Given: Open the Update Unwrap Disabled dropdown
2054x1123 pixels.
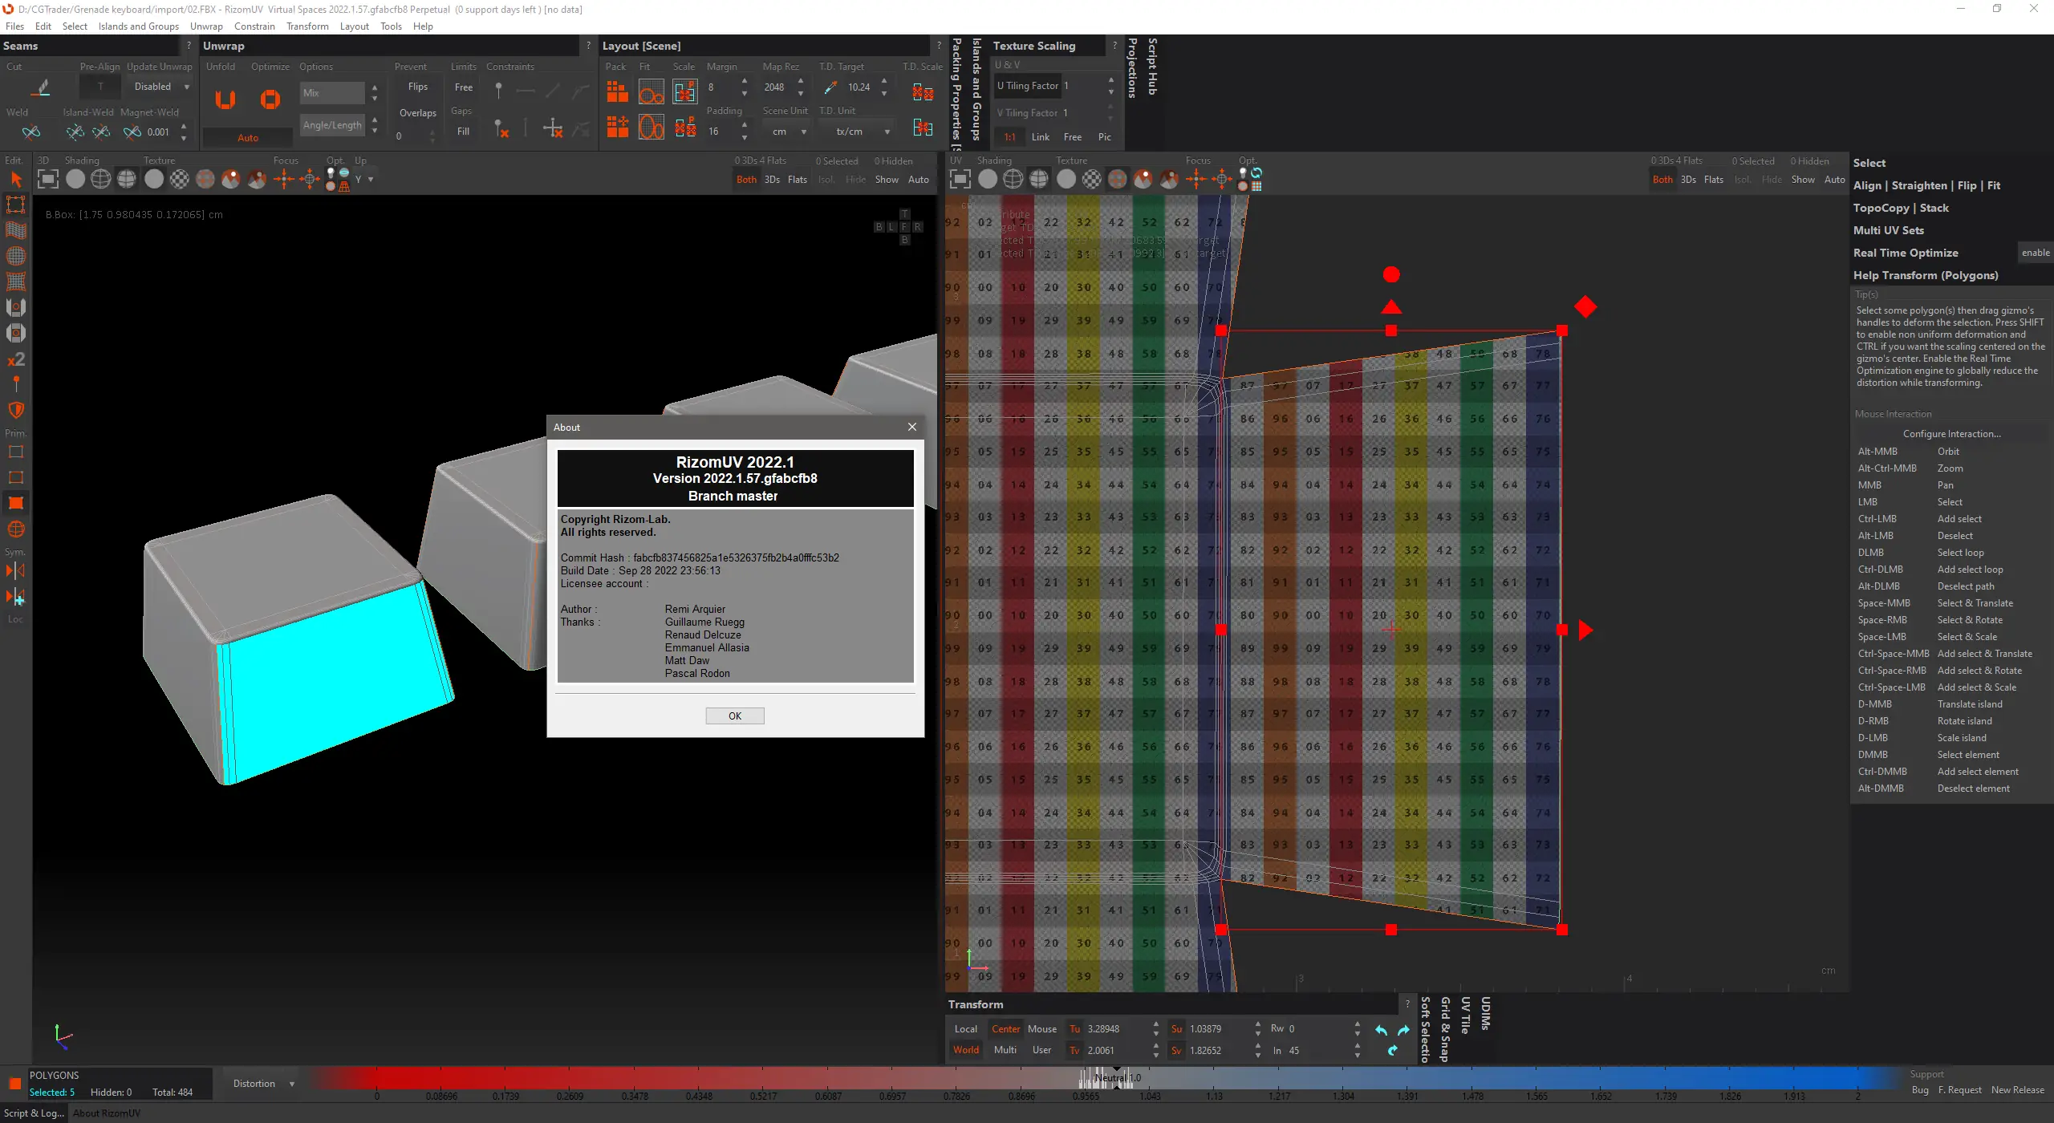Looking at the screenshot, I should (x=160, y=87).
